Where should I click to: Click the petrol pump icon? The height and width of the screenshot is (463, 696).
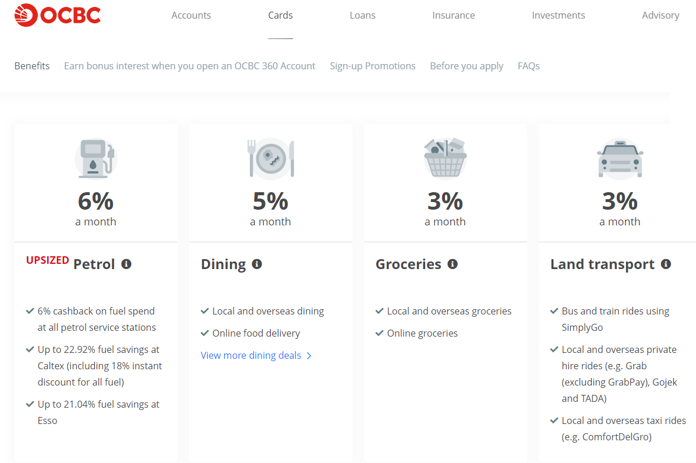coord(96,158)
